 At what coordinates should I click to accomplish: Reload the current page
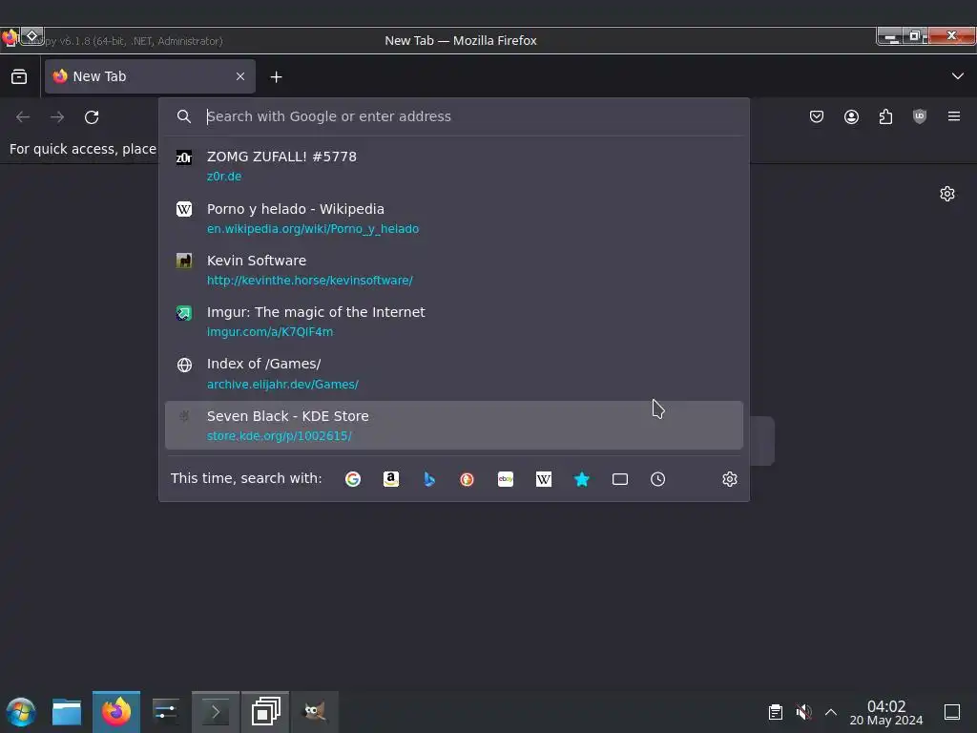(x=92, y=117)
